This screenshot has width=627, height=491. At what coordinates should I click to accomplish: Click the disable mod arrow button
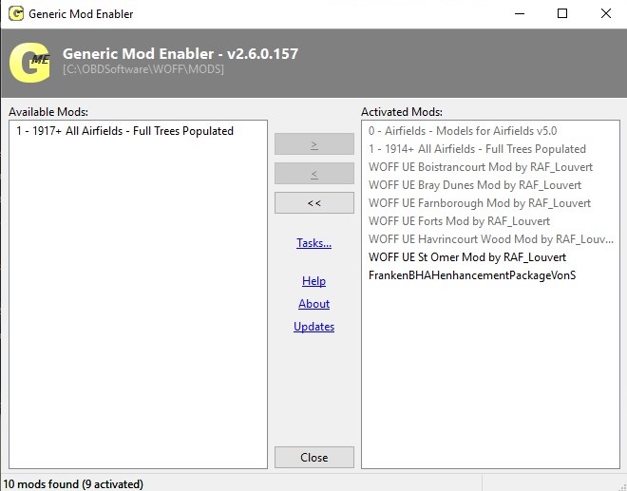[x=314, y=174]
